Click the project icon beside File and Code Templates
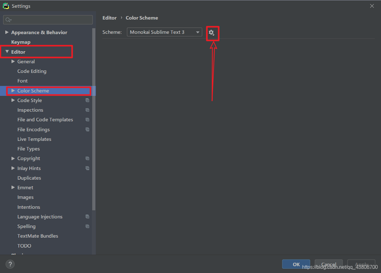Screen dimensions: 381x273 point(88,119)
